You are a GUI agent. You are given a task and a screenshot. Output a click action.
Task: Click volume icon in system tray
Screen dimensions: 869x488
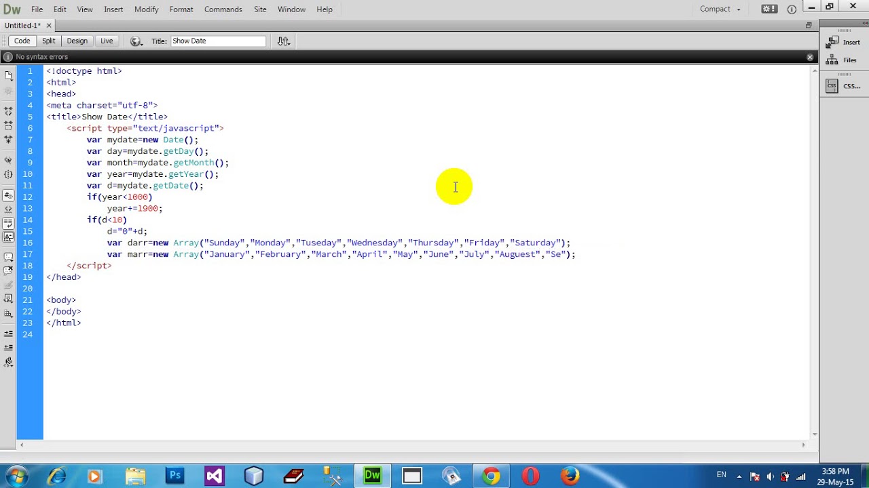pyautogui.click(x=771, y=476)
